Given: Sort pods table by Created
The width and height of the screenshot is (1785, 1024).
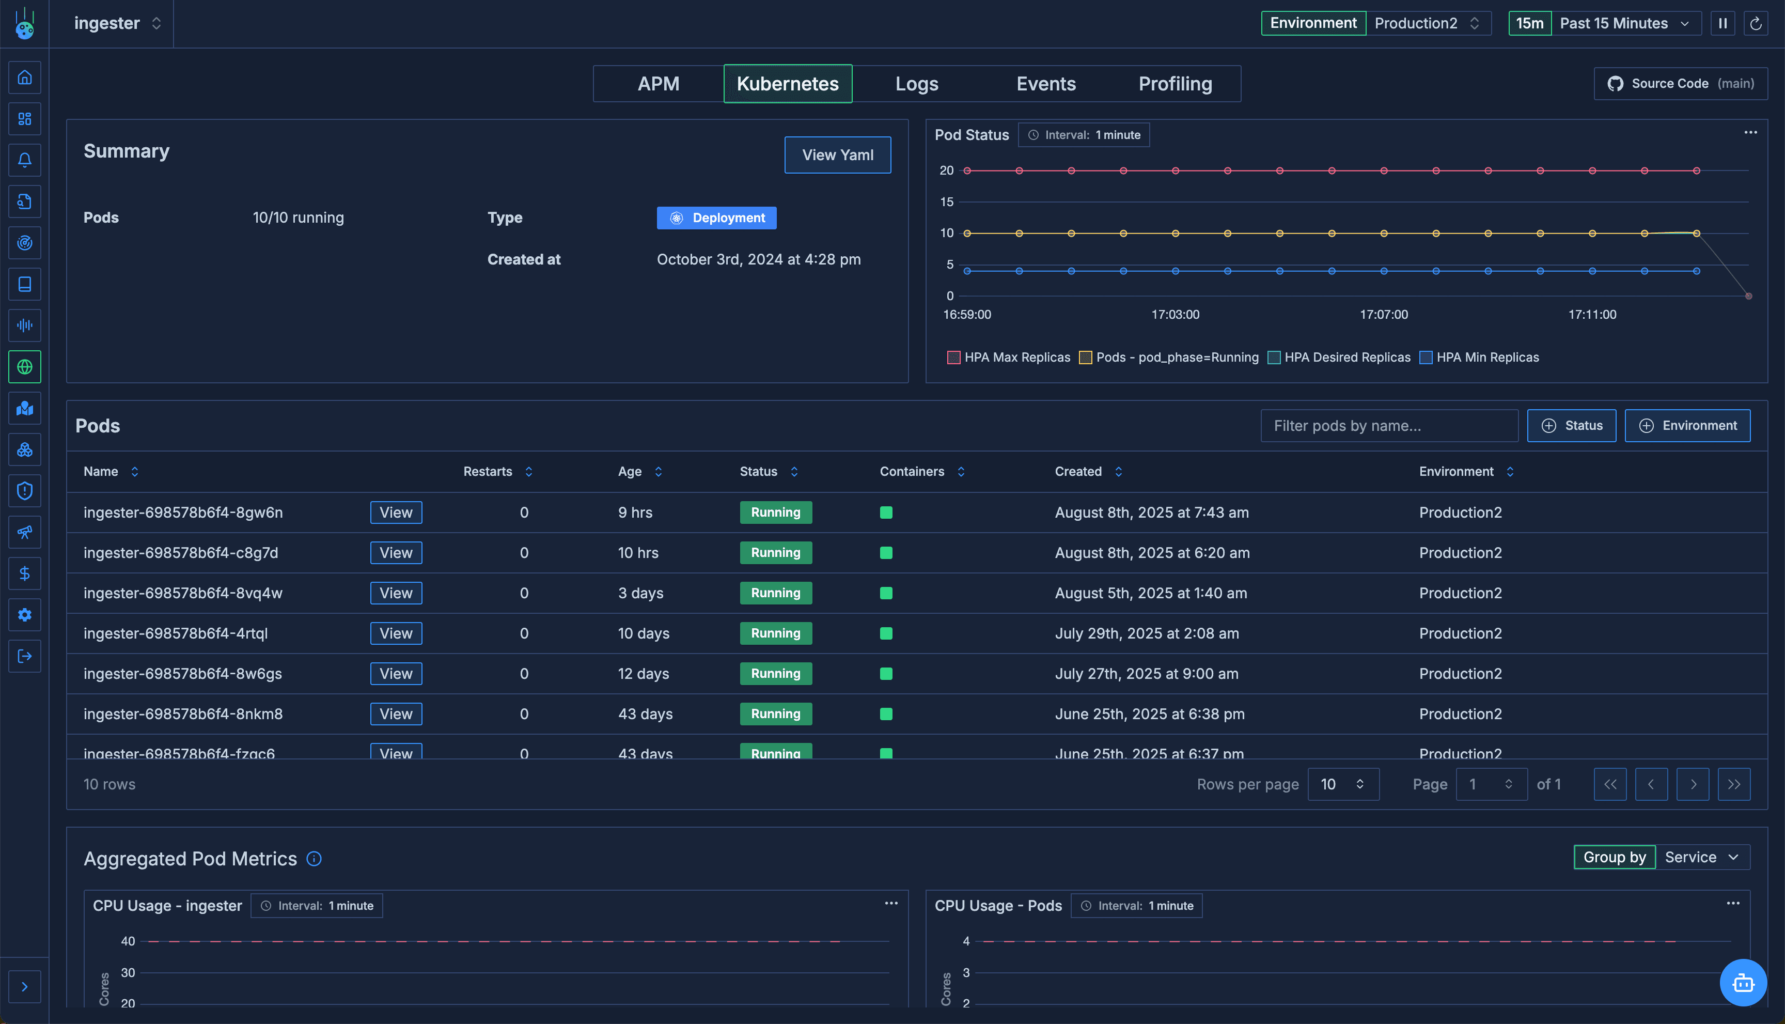Looking at the screenshot, I should 1088,471.
